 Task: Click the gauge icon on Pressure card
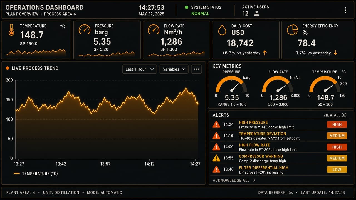click(x=85, y=29)
